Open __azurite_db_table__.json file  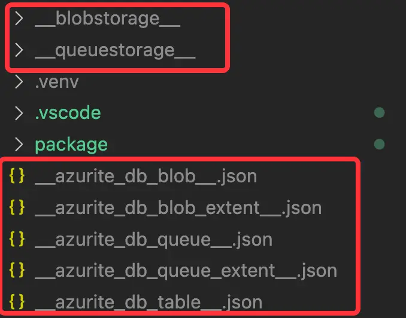149,302
